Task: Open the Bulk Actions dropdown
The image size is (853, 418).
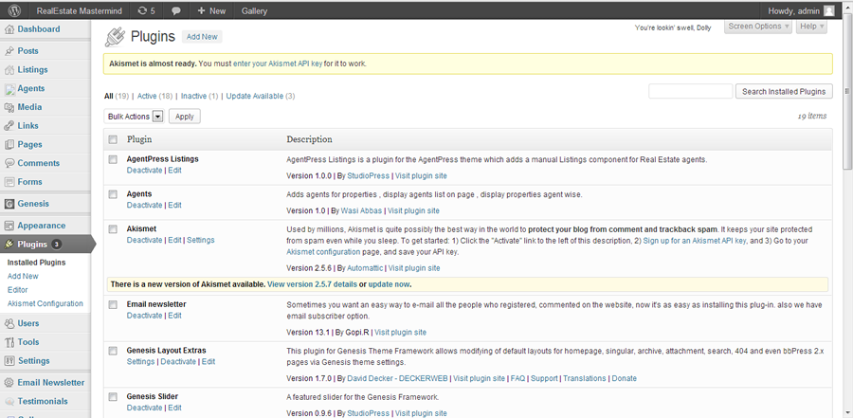Action: 134,117
